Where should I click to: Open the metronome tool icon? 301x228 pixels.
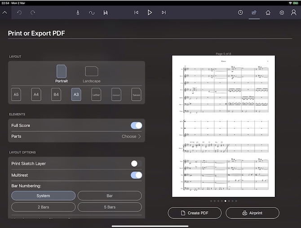[x=78, y=13]
